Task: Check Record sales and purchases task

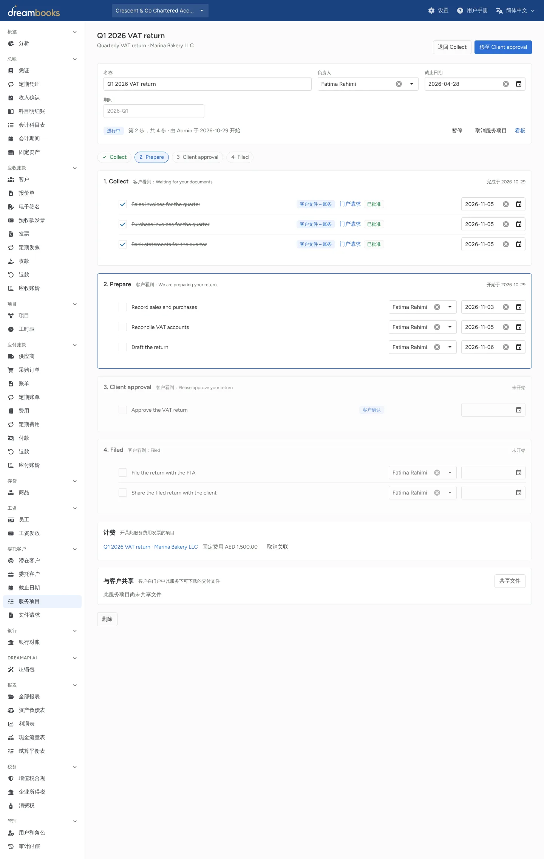Action: (x=123, y=307)
